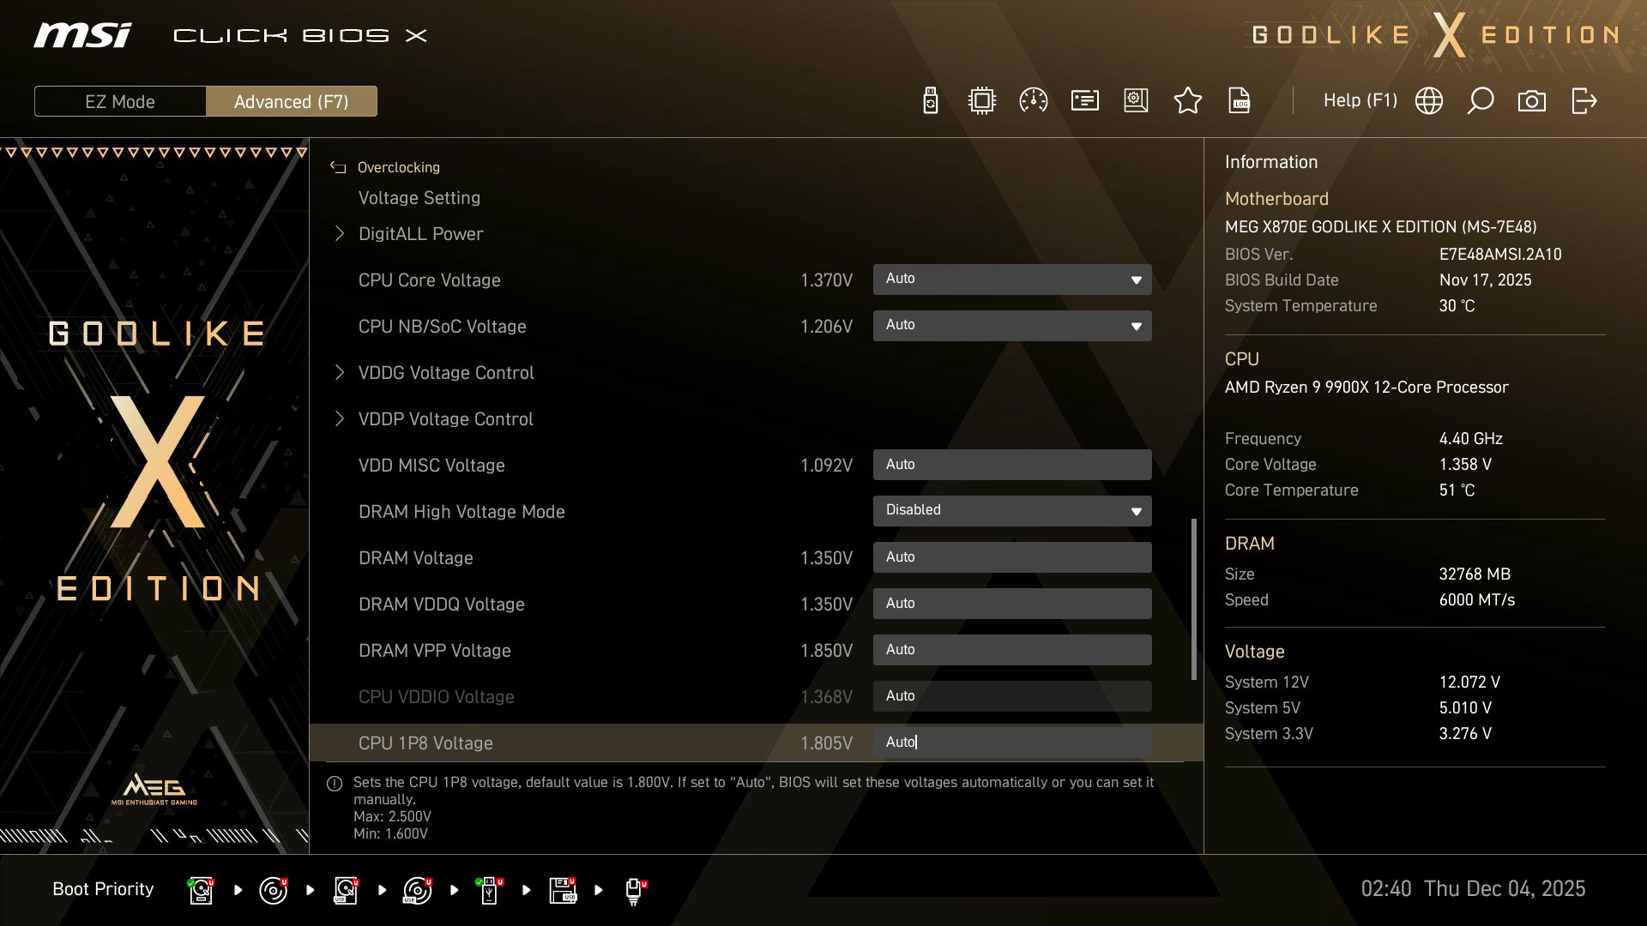View the BIOS log file
The image size is (1647, 926).
point(1240,100)
